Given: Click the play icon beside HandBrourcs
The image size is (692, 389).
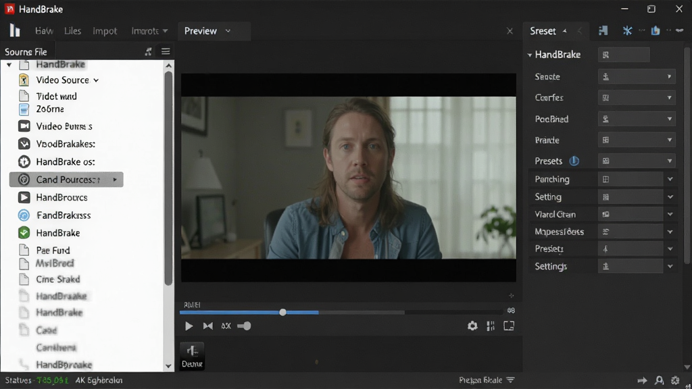Looking at the screenshot, I should (24, 197).
